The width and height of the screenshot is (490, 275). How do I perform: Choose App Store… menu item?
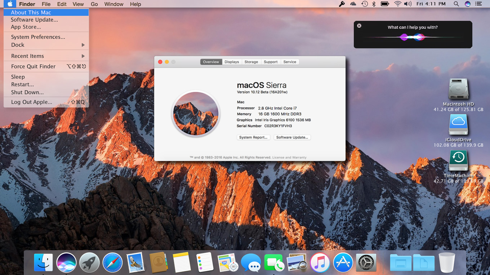[x=46, y=27]
